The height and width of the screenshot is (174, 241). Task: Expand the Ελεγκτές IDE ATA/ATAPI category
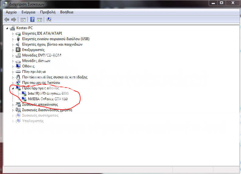13,33
